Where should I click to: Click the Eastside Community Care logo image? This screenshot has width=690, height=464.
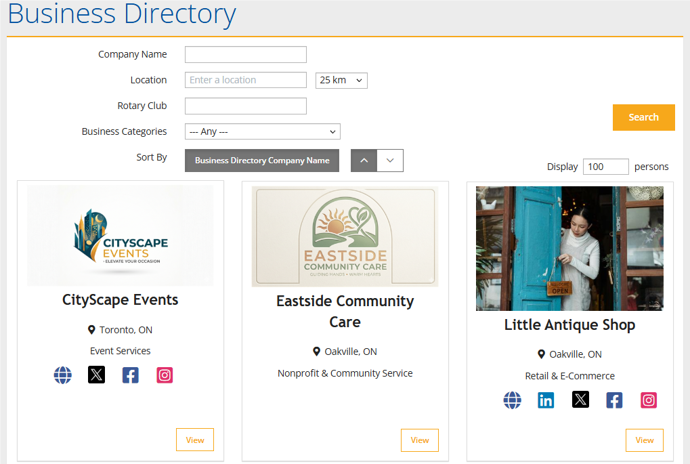345,236
